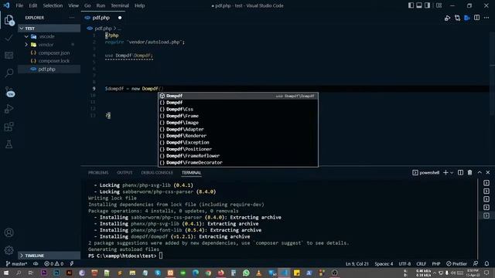Open the new terminal profile dropdown arrow
Screen dimensions: 495x278
point(452,173)
